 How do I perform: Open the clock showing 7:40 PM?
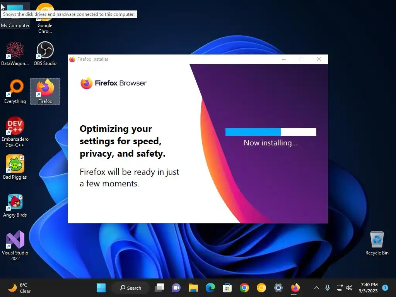point(368,288)
